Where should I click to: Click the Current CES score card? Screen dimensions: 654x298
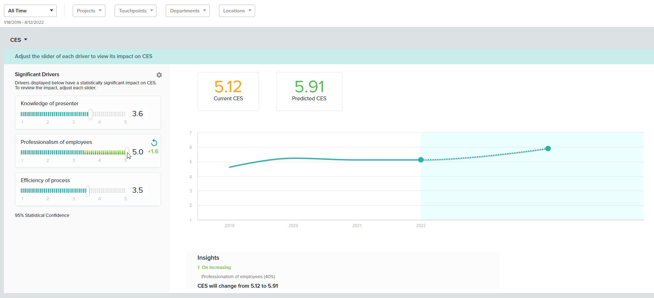[228, 91]
